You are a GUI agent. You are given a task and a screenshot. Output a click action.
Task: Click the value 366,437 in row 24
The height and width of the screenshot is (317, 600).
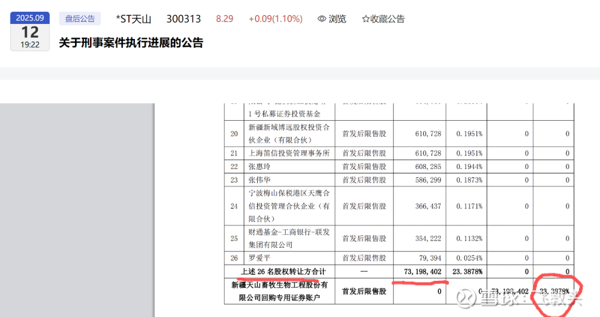pos(428,206)
